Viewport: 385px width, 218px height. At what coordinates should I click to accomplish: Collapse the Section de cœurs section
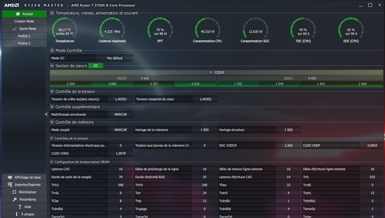[x=52, y=65]
